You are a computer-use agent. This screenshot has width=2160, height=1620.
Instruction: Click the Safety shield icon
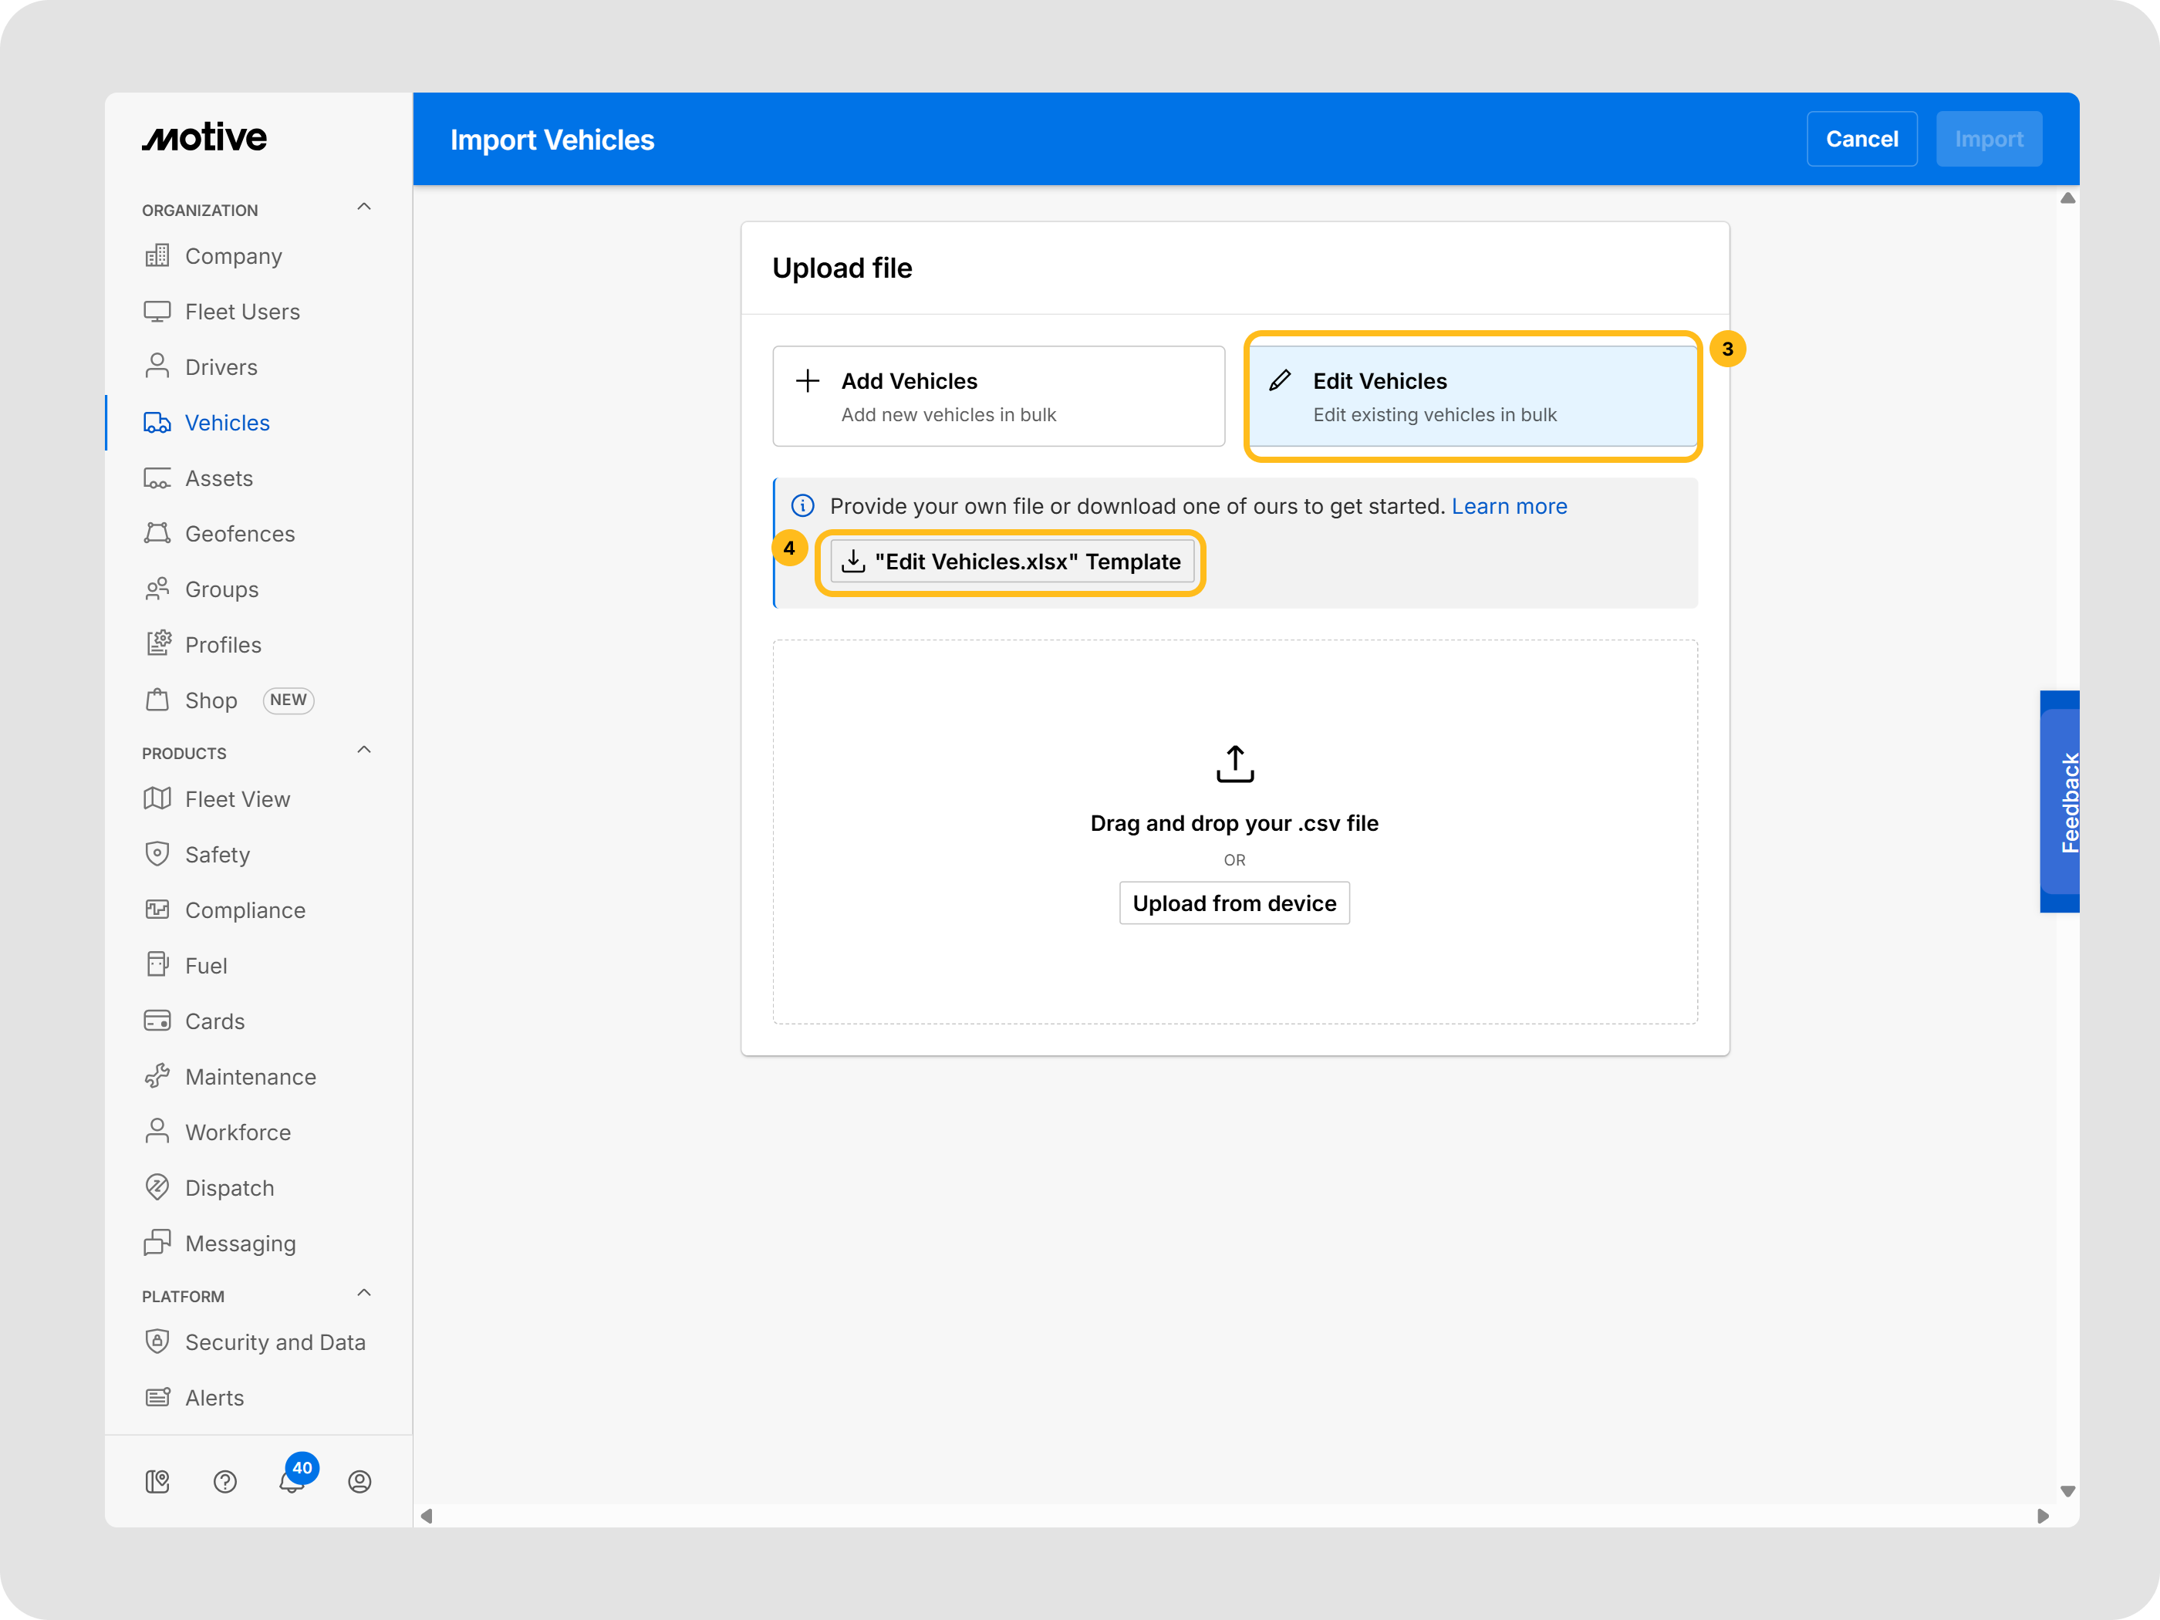coord(157,855)
